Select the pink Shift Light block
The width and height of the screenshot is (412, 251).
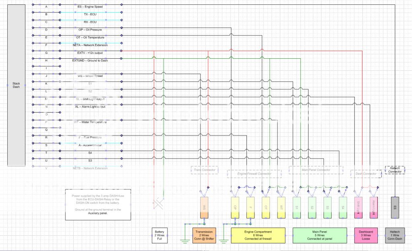click(358, 208)
